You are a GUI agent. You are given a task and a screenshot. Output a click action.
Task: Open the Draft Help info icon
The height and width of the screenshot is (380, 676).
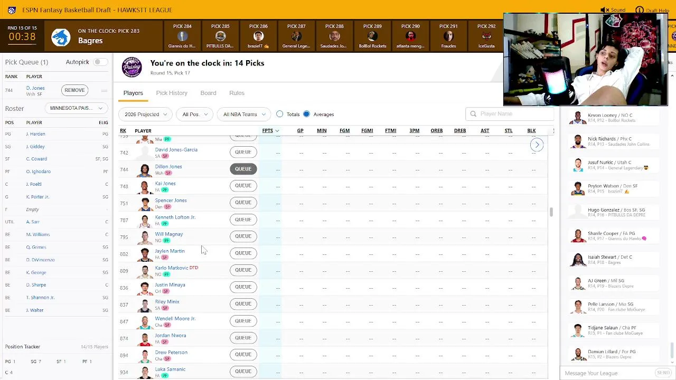pyautogui.click(x=640, y=10)
